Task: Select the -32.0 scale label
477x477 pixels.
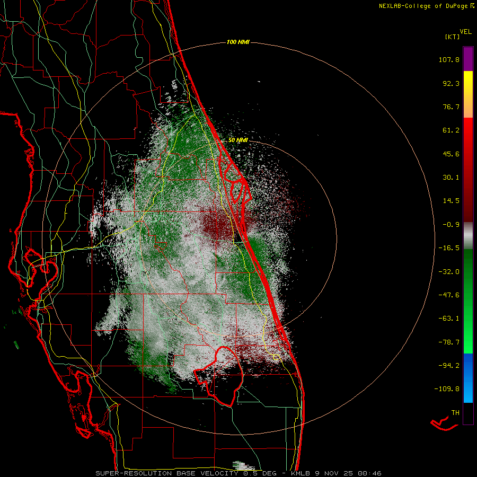Action: 449,272
